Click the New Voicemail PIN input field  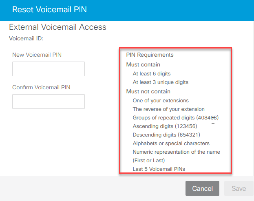[48, 69]
